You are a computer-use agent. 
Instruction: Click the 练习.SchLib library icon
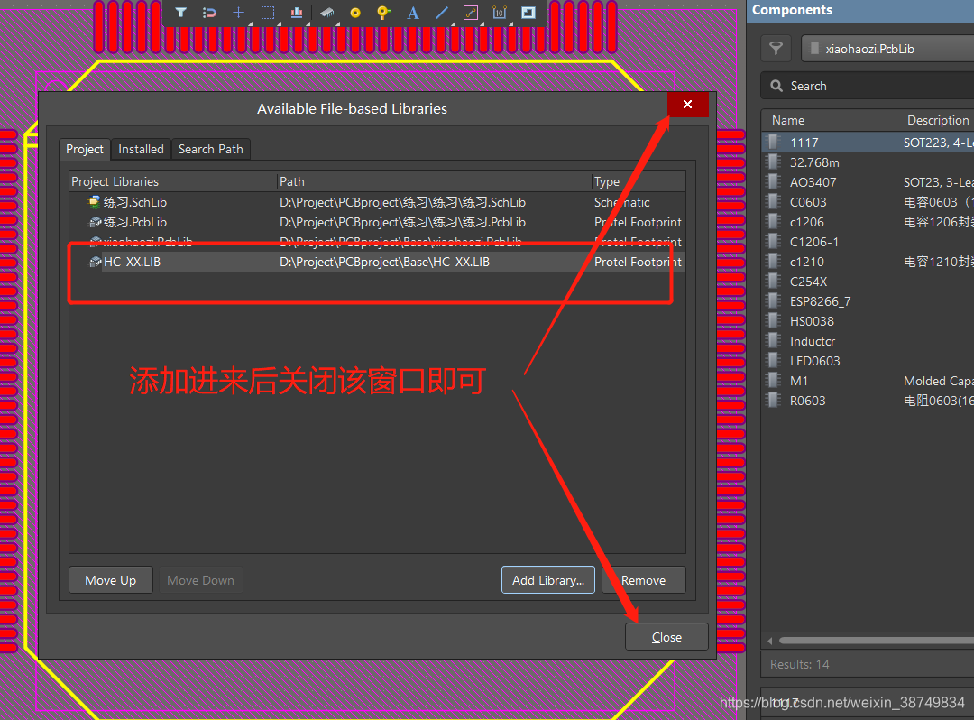[x=95, y=202]
